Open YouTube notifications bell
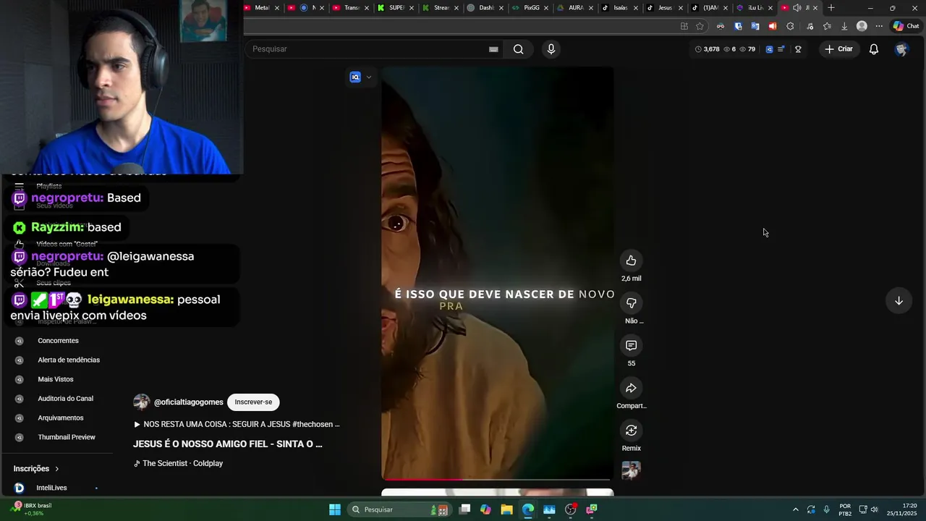Screen dimensions: 926x521 click(874, 49)
